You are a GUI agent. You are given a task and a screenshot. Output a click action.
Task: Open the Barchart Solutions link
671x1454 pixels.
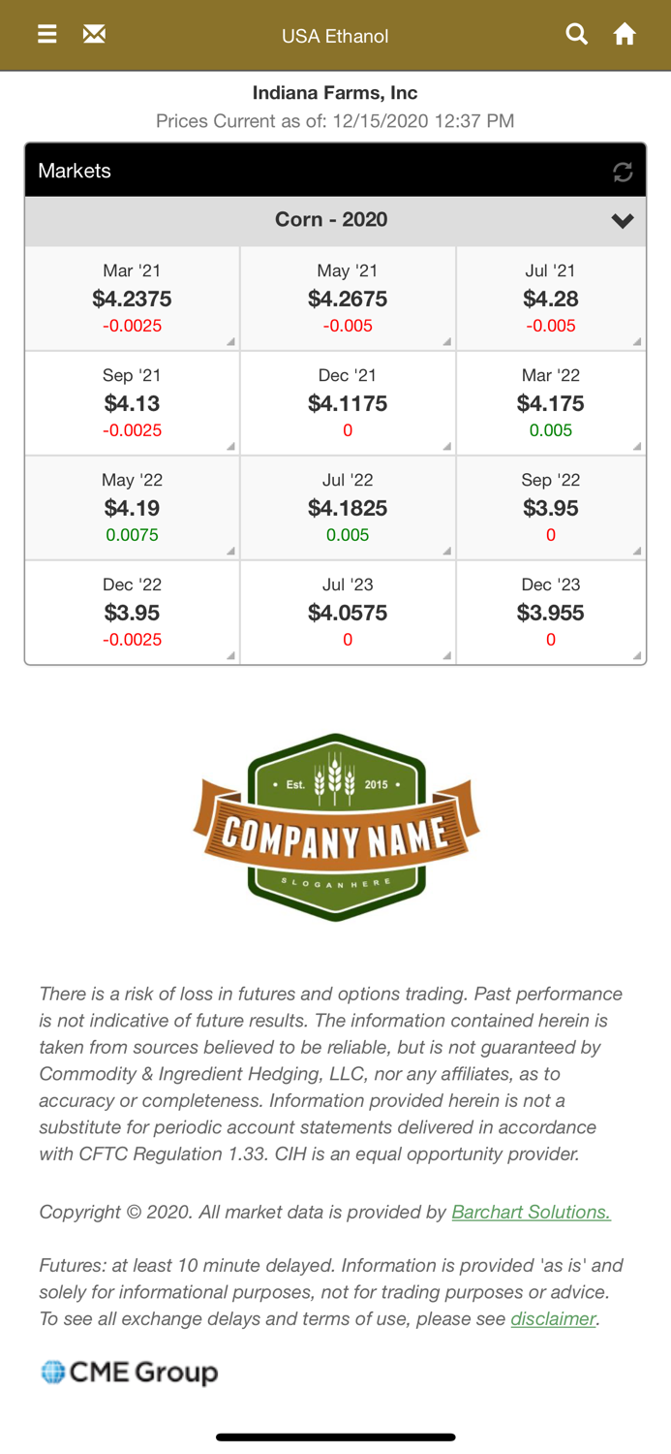532,1212
